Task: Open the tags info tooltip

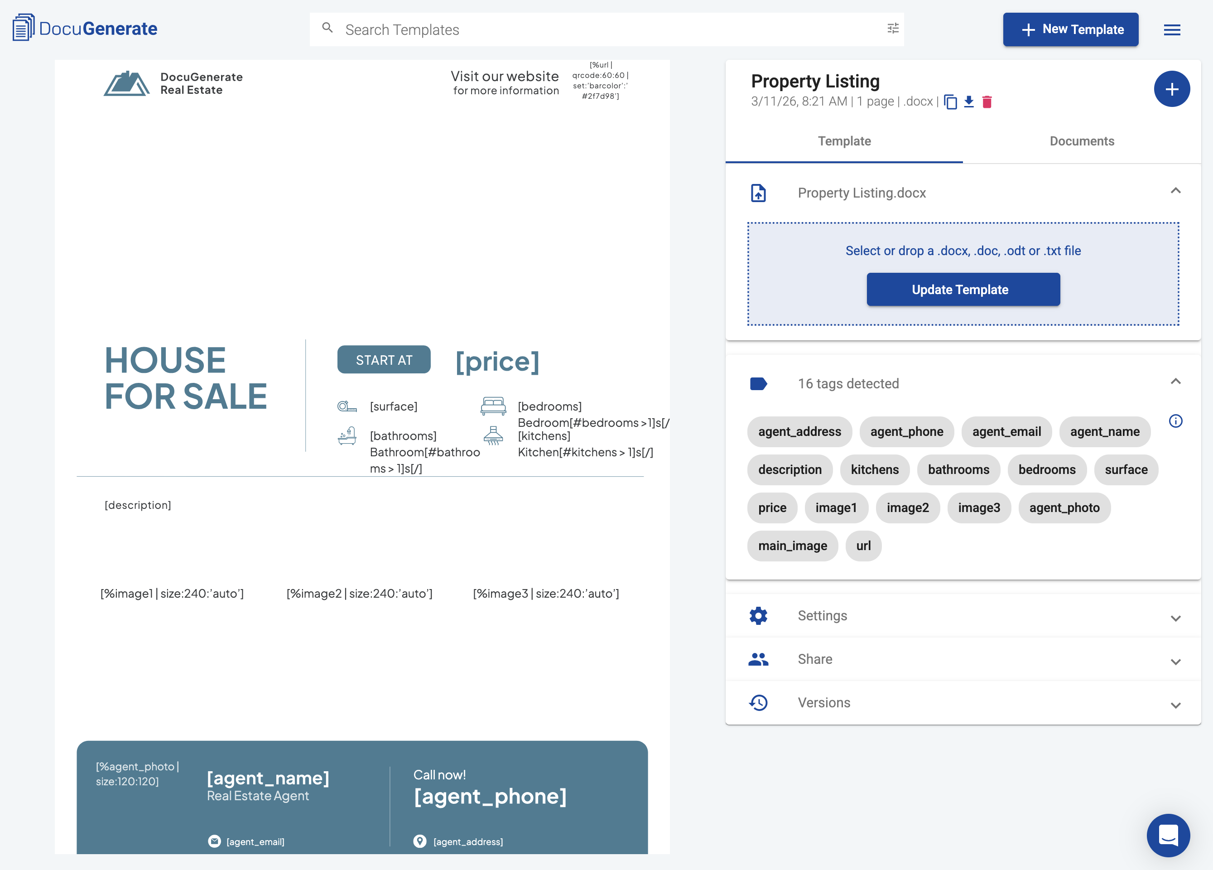Action: 1176,421
